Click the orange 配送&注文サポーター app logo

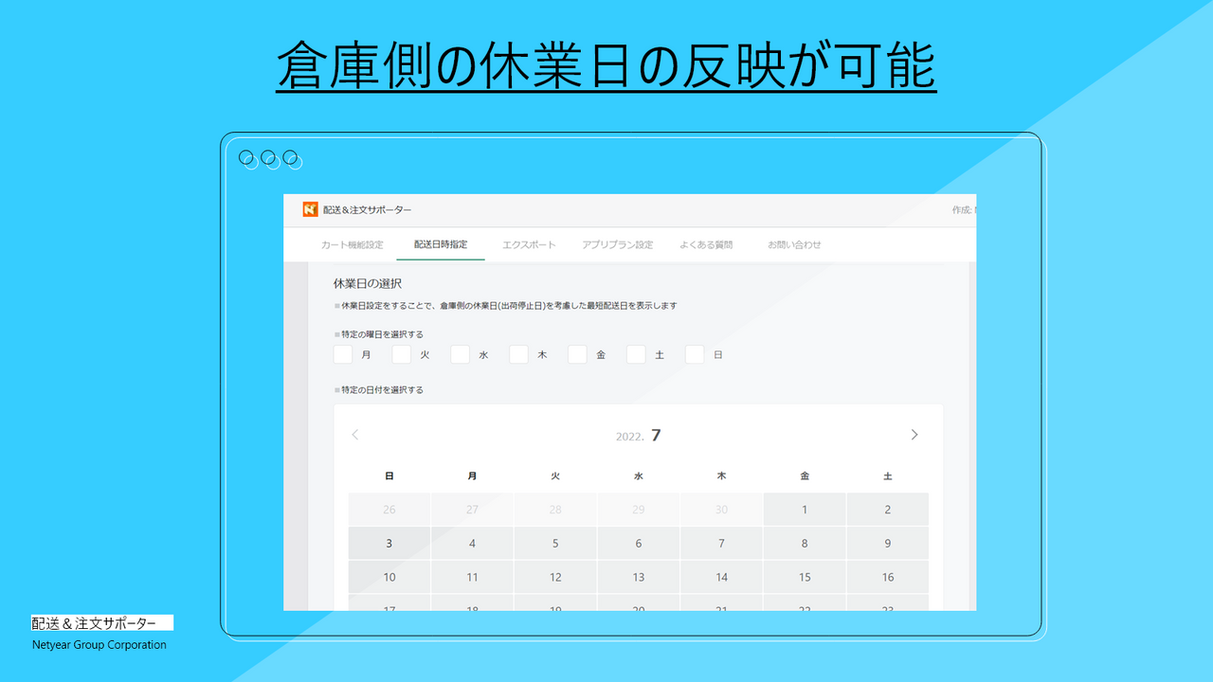click(x=310, y=208)
